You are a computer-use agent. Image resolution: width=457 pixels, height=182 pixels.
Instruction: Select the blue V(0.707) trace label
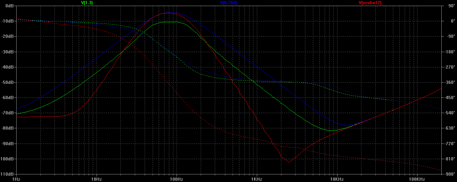tap(228, 3)
